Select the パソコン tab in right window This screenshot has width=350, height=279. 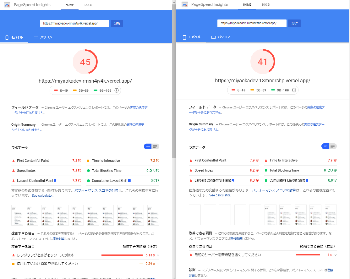point(220,37)
